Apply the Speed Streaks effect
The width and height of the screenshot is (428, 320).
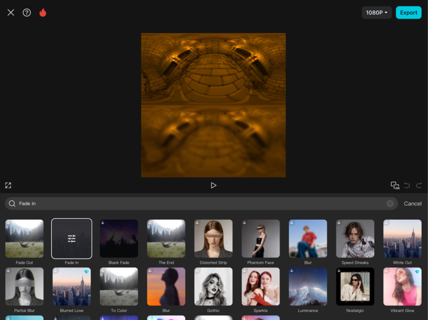pyautogui.click(x=355, y=239)
